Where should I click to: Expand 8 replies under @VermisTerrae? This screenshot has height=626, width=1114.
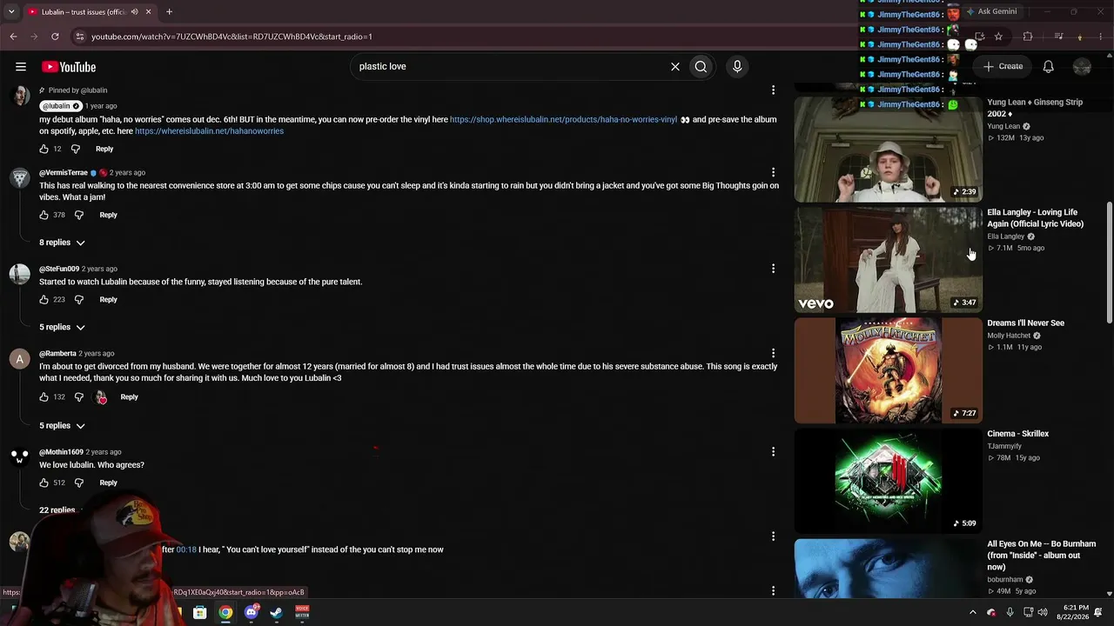pyautogui.click(x=62, y=243)
